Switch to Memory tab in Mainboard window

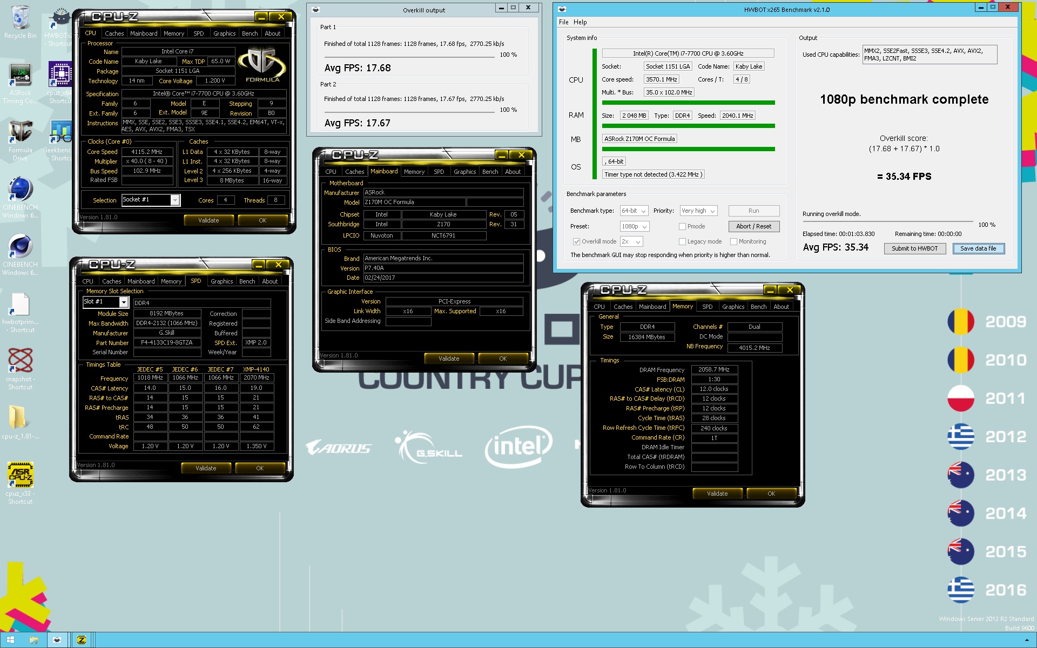coord(414,172)
